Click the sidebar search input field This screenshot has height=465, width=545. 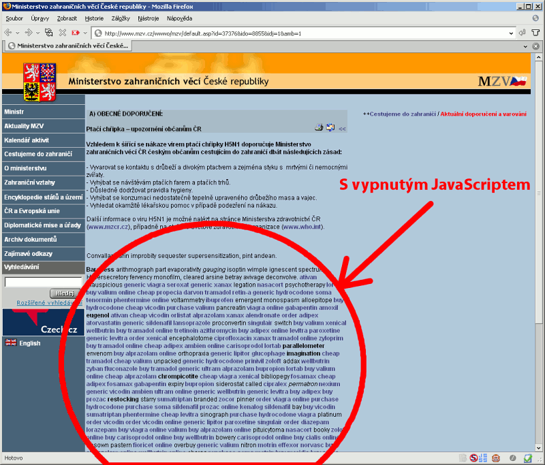click(x=43, y=282)
